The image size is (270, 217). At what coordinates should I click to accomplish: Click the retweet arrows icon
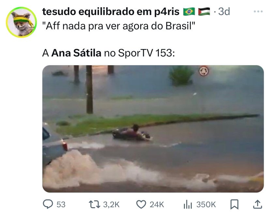pyautogui.click(x=94, y=204)
